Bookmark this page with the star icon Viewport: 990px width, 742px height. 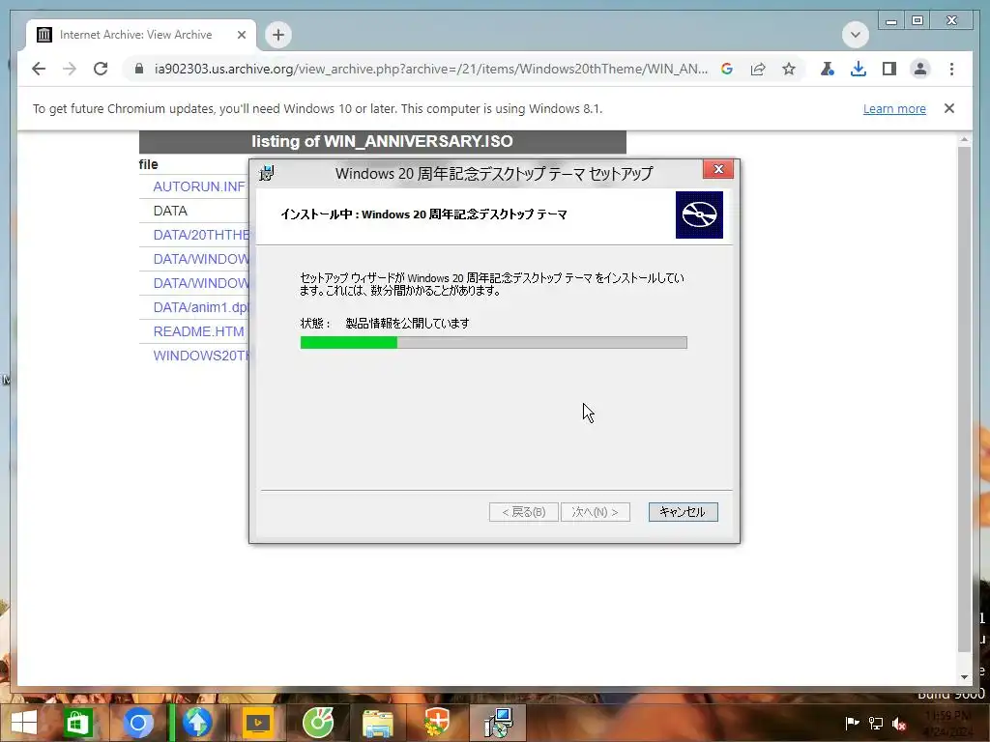[789, 69]
